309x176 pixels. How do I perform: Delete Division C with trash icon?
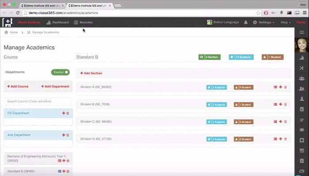(285, 121)
